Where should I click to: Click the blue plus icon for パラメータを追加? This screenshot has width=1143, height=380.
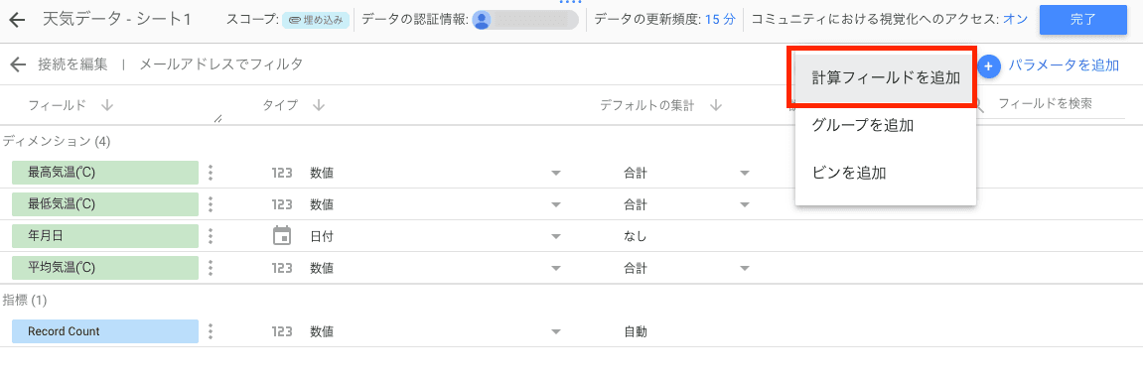[988, 65]
